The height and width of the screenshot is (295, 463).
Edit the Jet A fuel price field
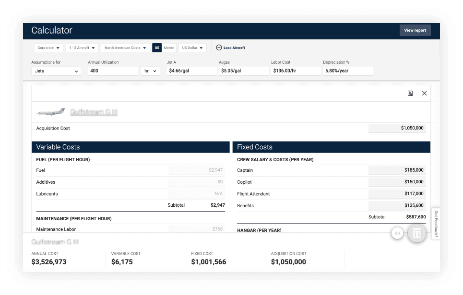pos(191,71)
